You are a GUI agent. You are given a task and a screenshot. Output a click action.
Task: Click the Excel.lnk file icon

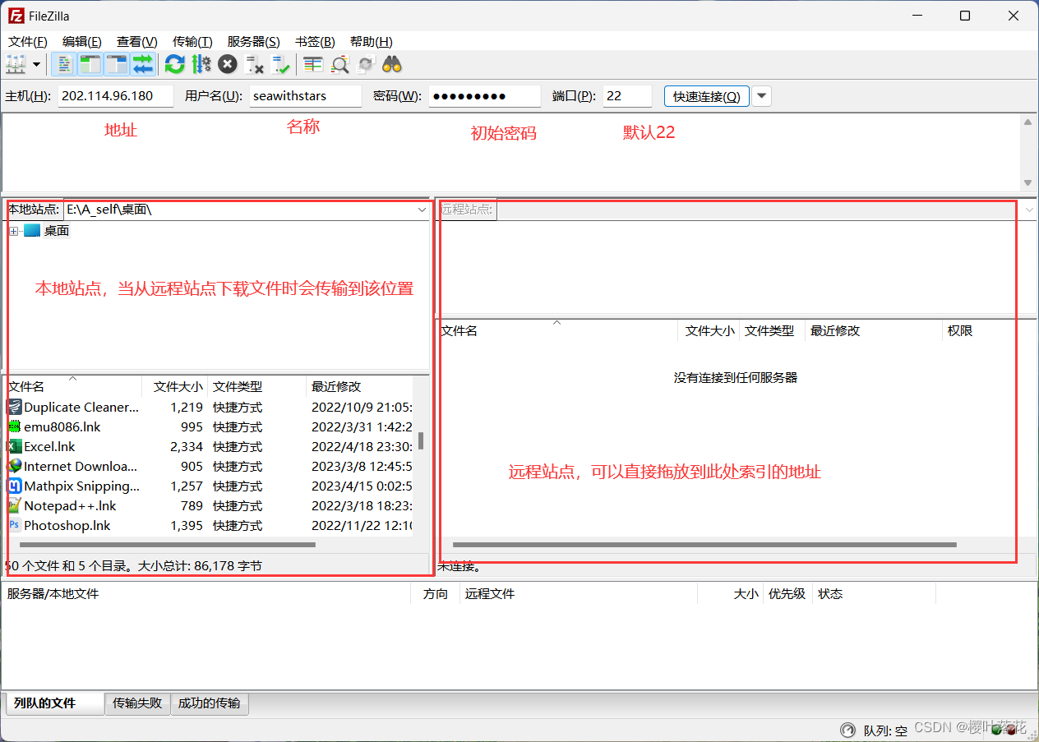click(x=15, y=446)
